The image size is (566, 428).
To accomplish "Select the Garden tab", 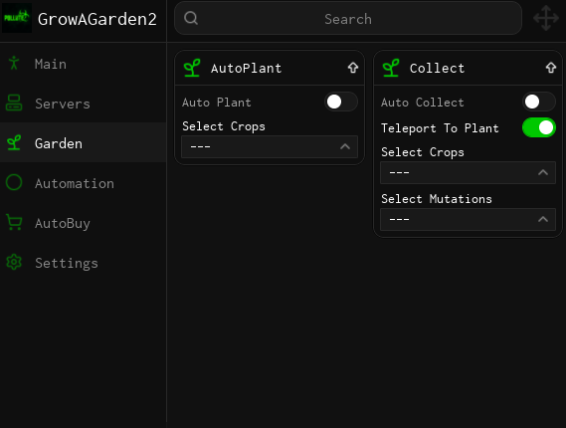I will tap(83, 142).
